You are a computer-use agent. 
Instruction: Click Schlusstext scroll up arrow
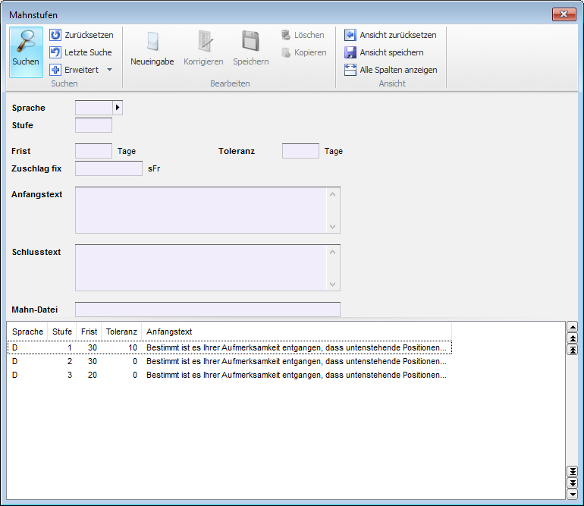tap(333, 252)
